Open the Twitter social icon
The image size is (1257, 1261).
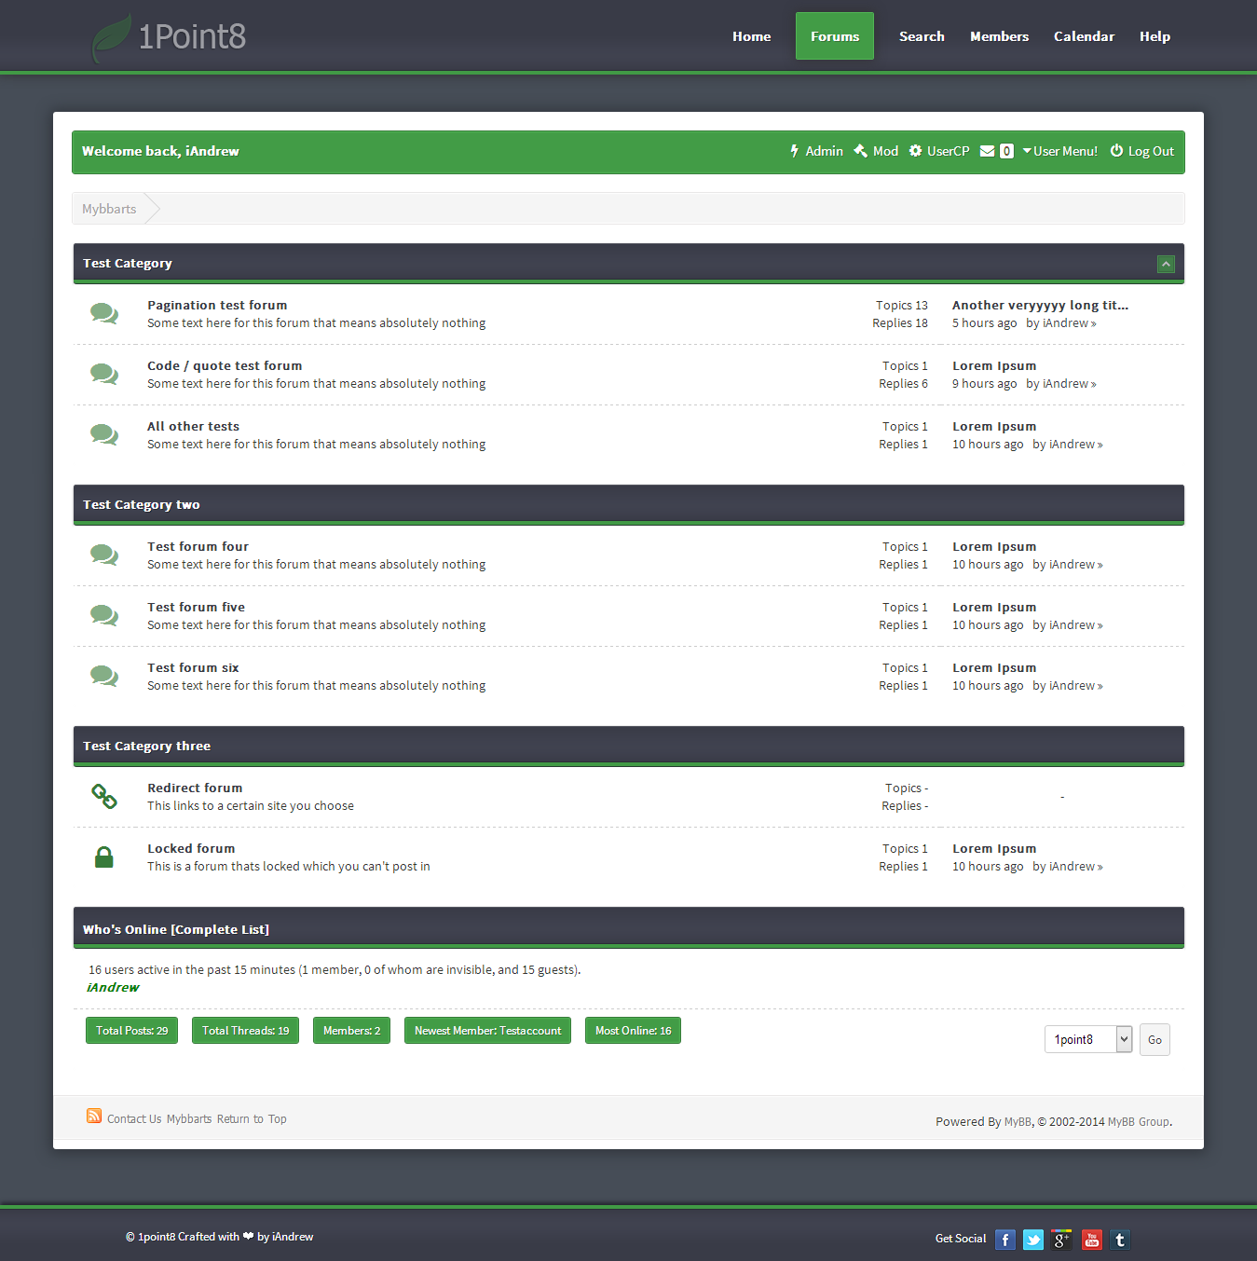(1033, 1240)
